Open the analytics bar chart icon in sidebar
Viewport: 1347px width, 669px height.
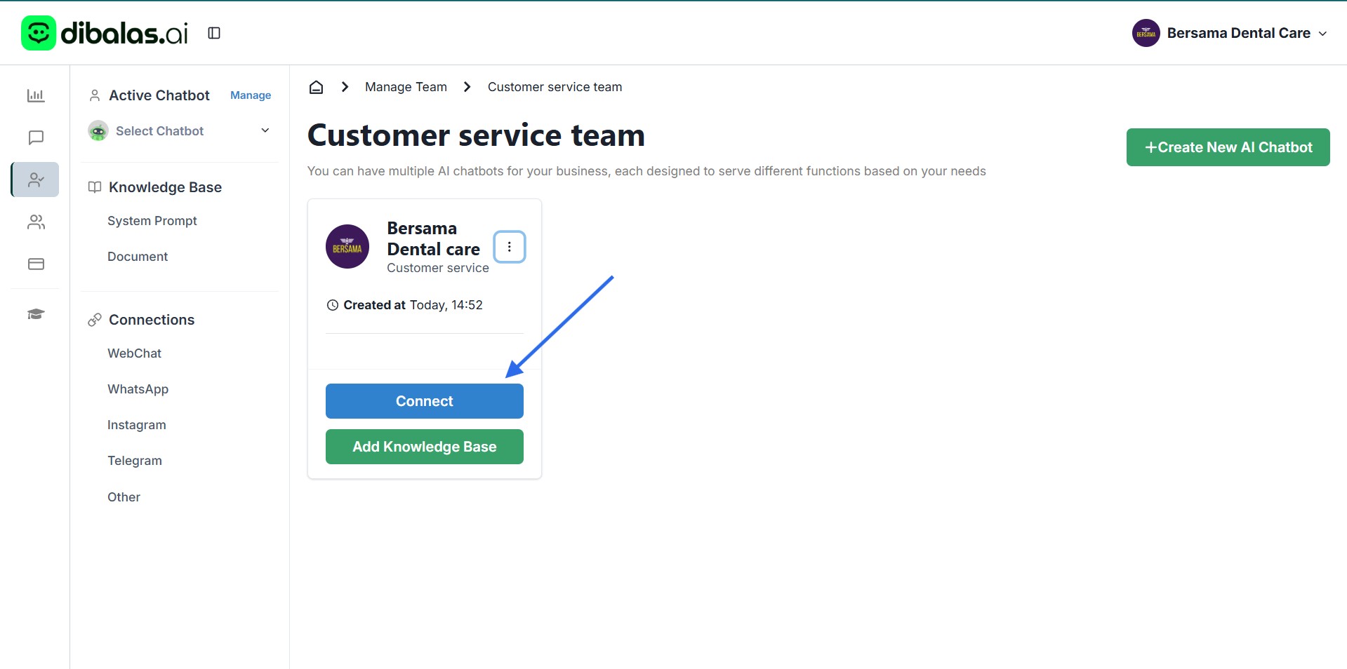[36, 95]
